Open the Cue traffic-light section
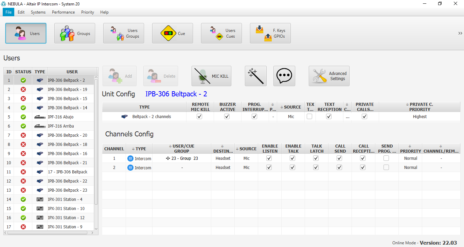The height and width of the screenshot is (247, 464). (x=173, y=33)
